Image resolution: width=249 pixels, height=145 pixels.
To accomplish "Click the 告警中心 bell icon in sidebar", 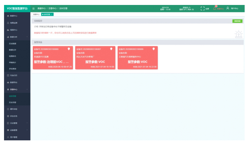I will [8, 90].
